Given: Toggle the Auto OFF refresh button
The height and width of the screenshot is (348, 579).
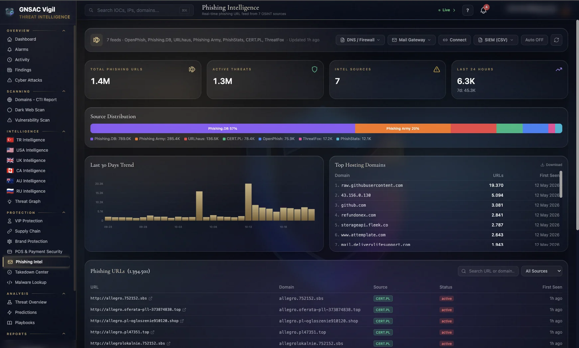Looking at the screenshot, I should tap(534, 40).
